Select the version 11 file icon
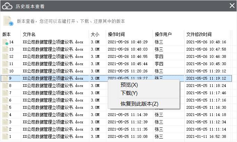 (x=5, y=64)
